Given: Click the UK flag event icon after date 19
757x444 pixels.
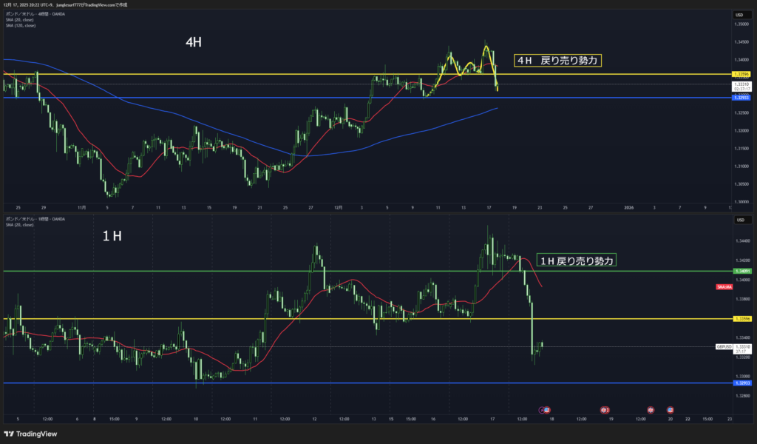Looking at the screenshot, I should pos(651,408).
